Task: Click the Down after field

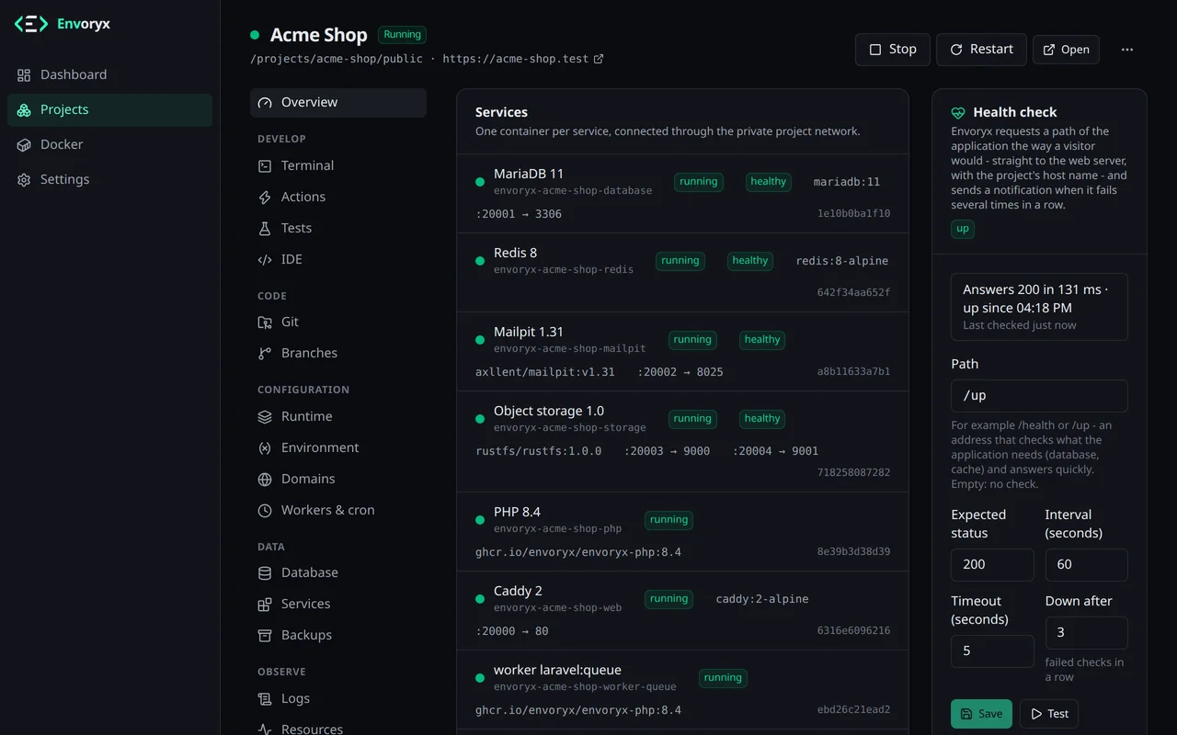Action: pos(1087,633)
